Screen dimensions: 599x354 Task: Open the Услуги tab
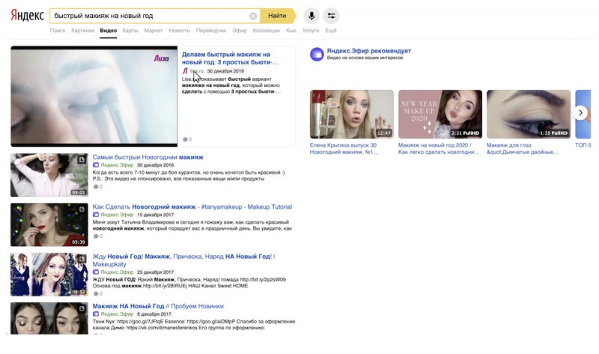(x=311, y=31)
